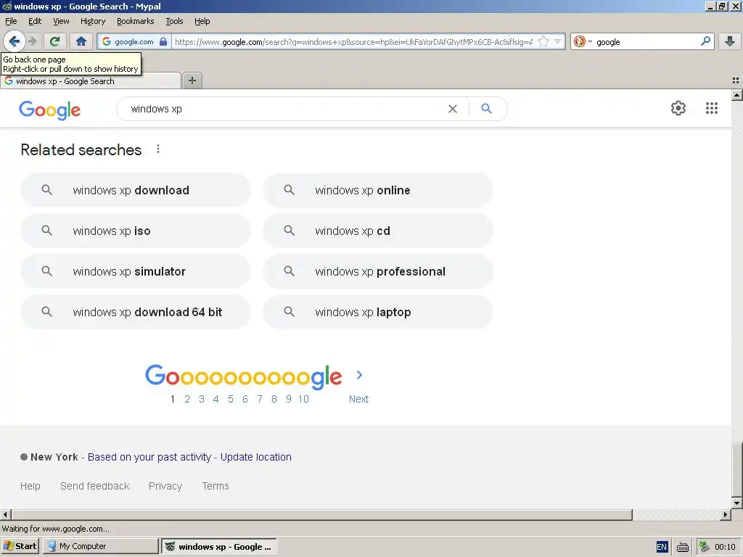Click the blue chevron after Google pagination logo

[359, 375]
